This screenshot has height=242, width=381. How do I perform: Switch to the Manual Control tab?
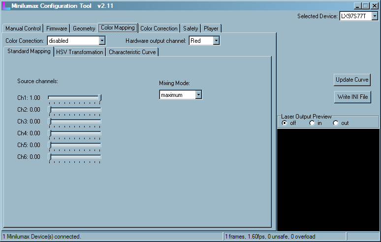23,29
